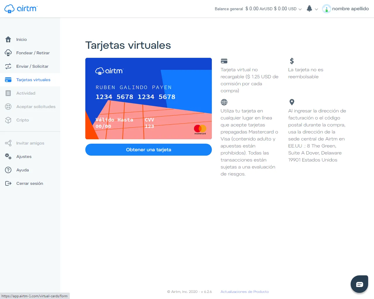374x299 pixels.
Task: Click the Inicio home icon
Action: coord(8,39)
